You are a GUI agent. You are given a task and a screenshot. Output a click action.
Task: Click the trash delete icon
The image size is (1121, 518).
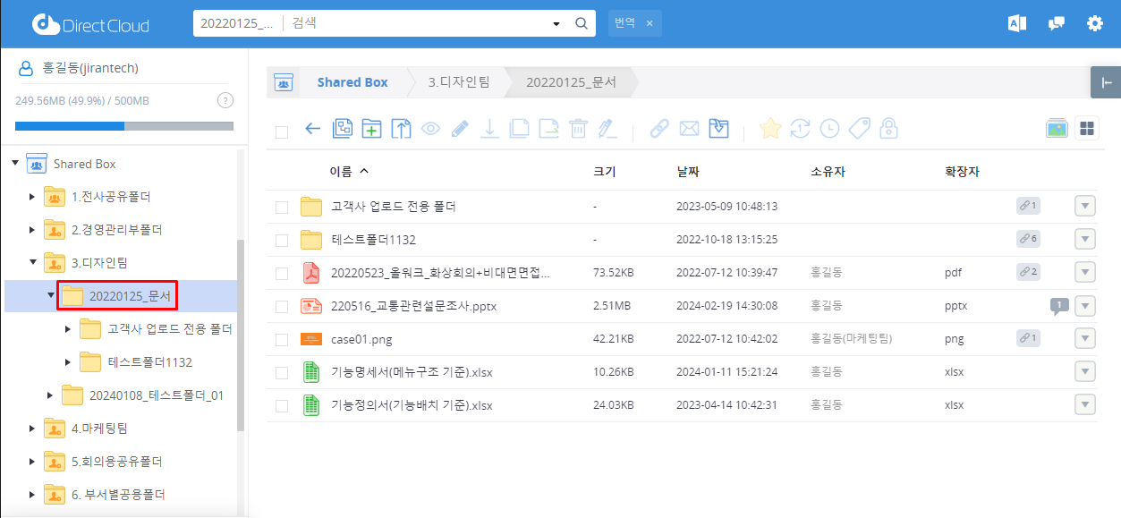[579, 129]
